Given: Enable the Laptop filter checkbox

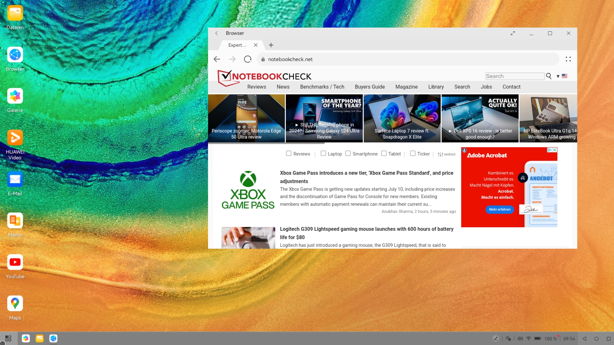Looking at the screenshot, I should point(323,153).
